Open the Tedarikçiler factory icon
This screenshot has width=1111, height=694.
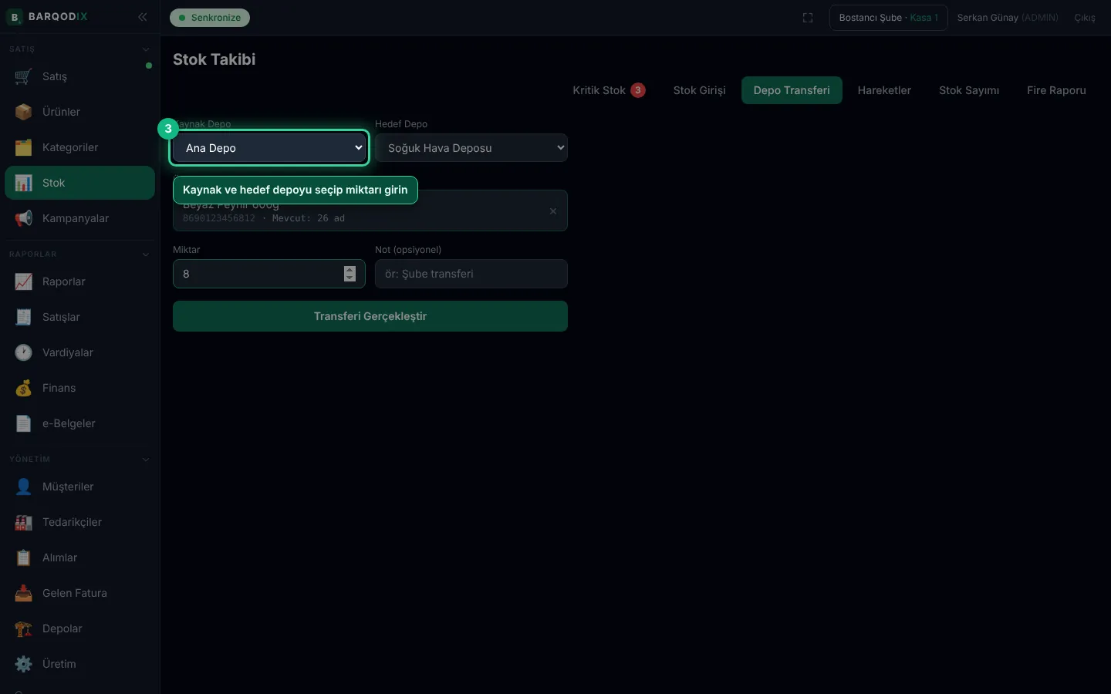pyautogui.click(x=23, y=522)
